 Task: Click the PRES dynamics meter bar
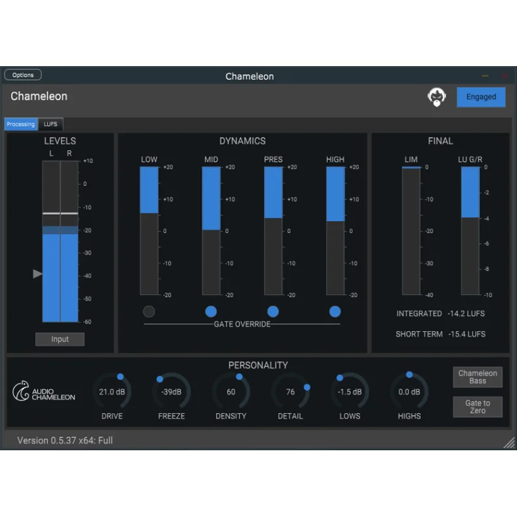point(273,230)
